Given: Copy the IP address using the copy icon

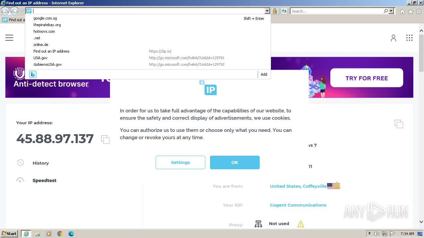Looking at the screenshot, I should (105, 139).
